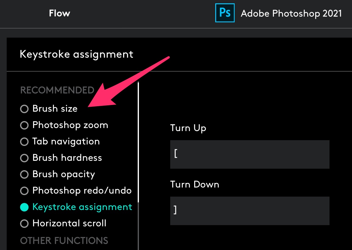The width and height of the screenshot is (352, 250).
Task: Select the Photoshop zoom radio option
Action: pos(24,125)
